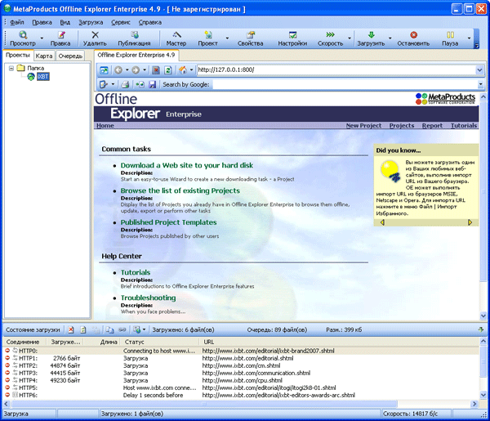Click the Удалить X toolbar icon

click(x=95, y=34)
